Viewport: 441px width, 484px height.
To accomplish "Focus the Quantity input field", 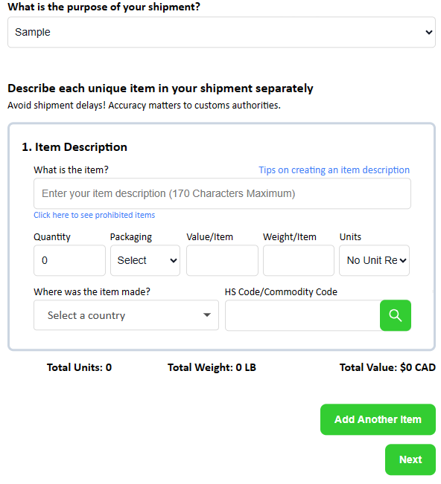I will pyautogui.click(x=69, y=260).
